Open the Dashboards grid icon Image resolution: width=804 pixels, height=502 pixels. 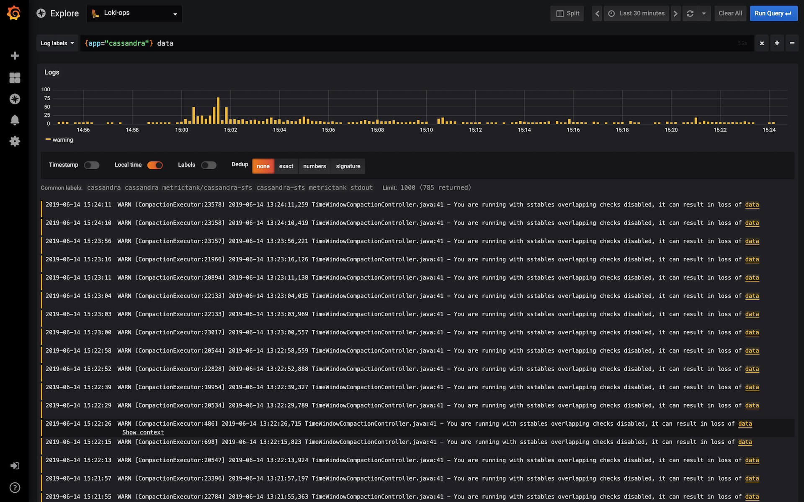(15, 78)
